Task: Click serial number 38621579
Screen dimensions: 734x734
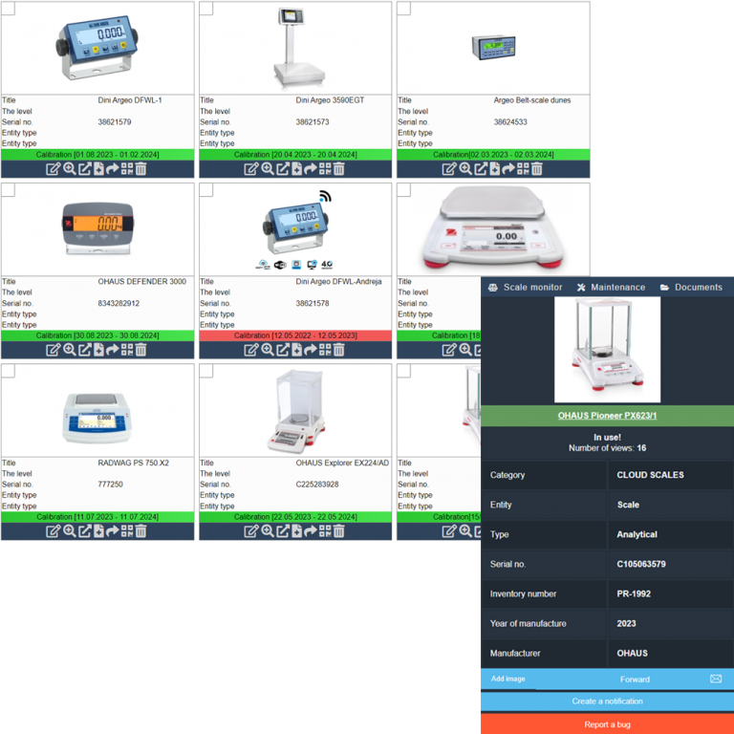Action: pyautogui.click(x=115, y=122)
